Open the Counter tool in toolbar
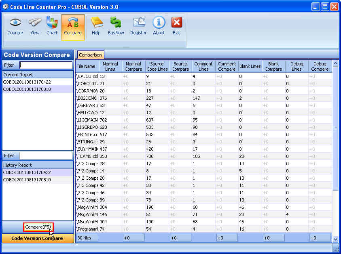This screenshot has width=341, height=254. (15, 27)
